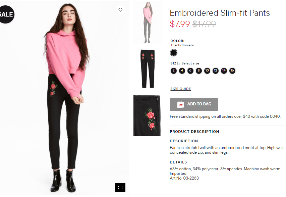View the flat pants thumbnail image

(148, 69)
